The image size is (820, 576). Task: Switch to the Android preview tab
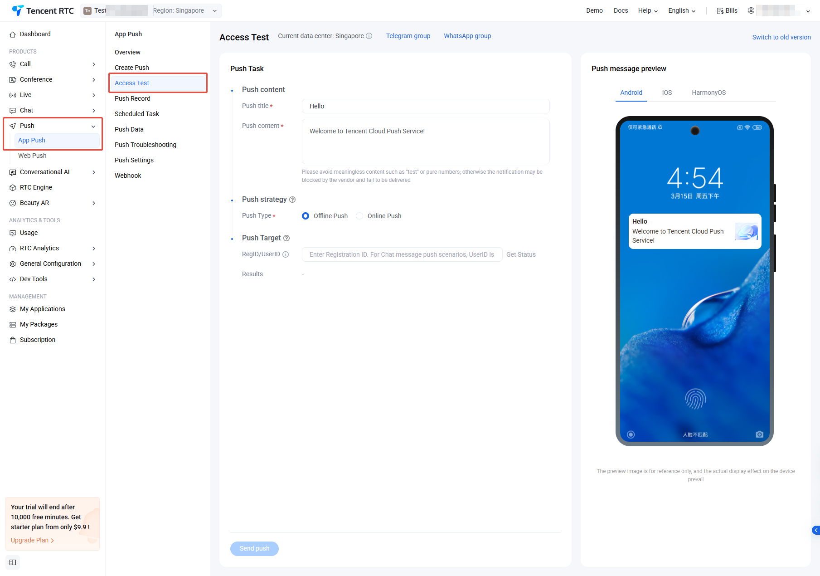[631, 93]
